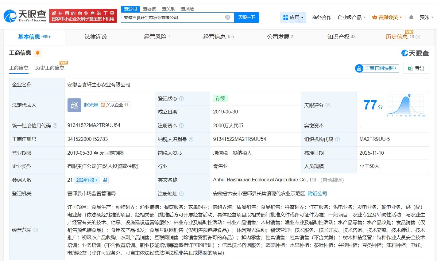Click help icon next to 天眼评分

point(328,105)
